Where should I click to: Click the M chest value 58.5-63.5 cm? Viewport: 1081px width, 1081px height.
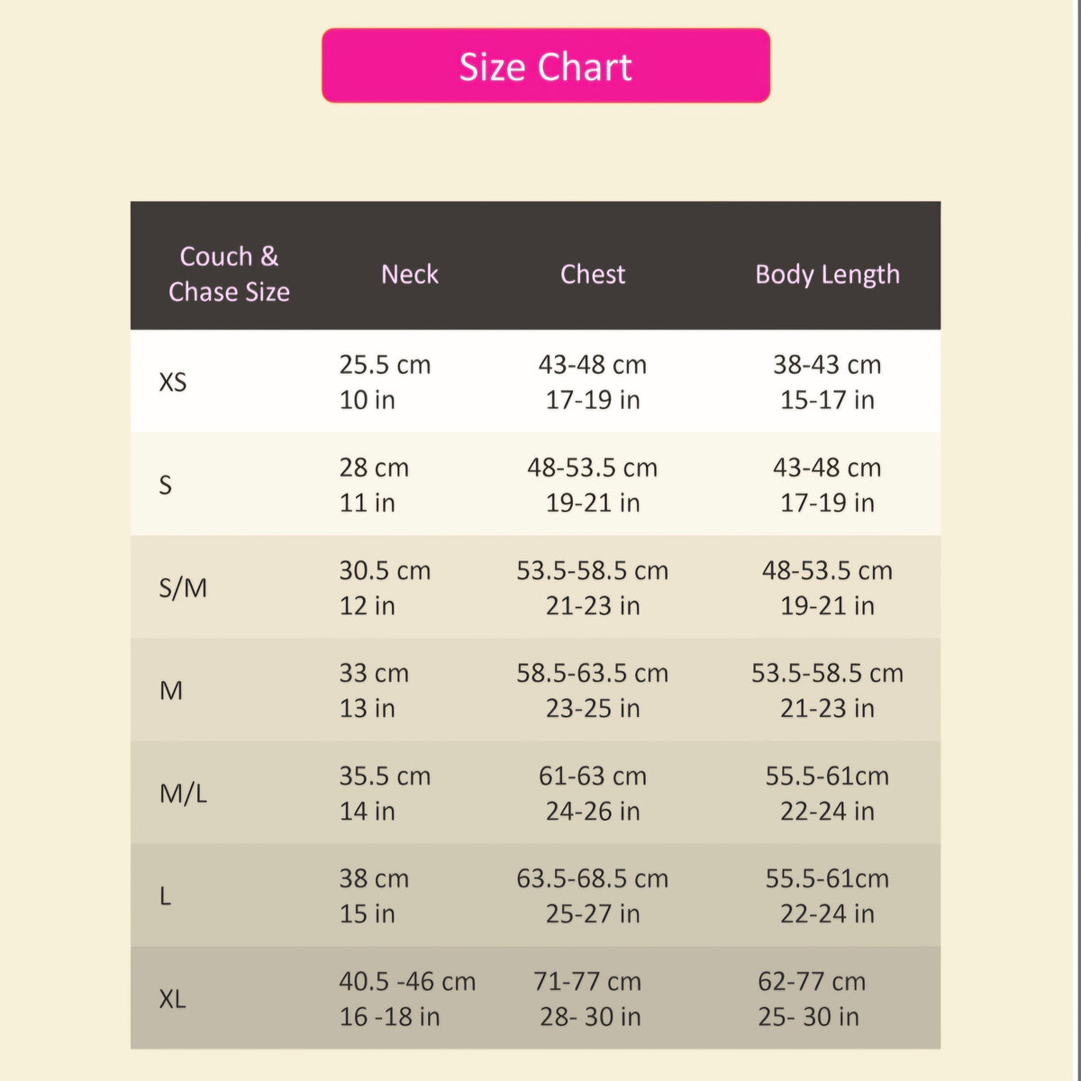coord(593,673)
